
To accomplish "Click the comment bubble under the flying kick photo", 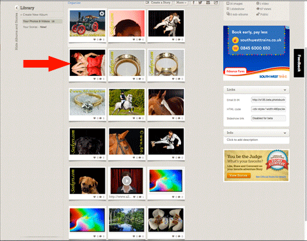I will pyautogui.click(x=179, y=157).
